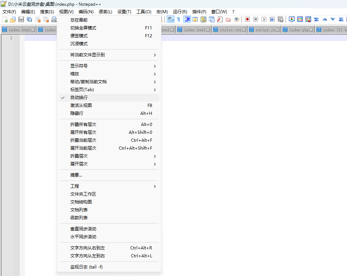
Task: Expand 将当前文件显示到 submenu
Action: tap(90, 55)
